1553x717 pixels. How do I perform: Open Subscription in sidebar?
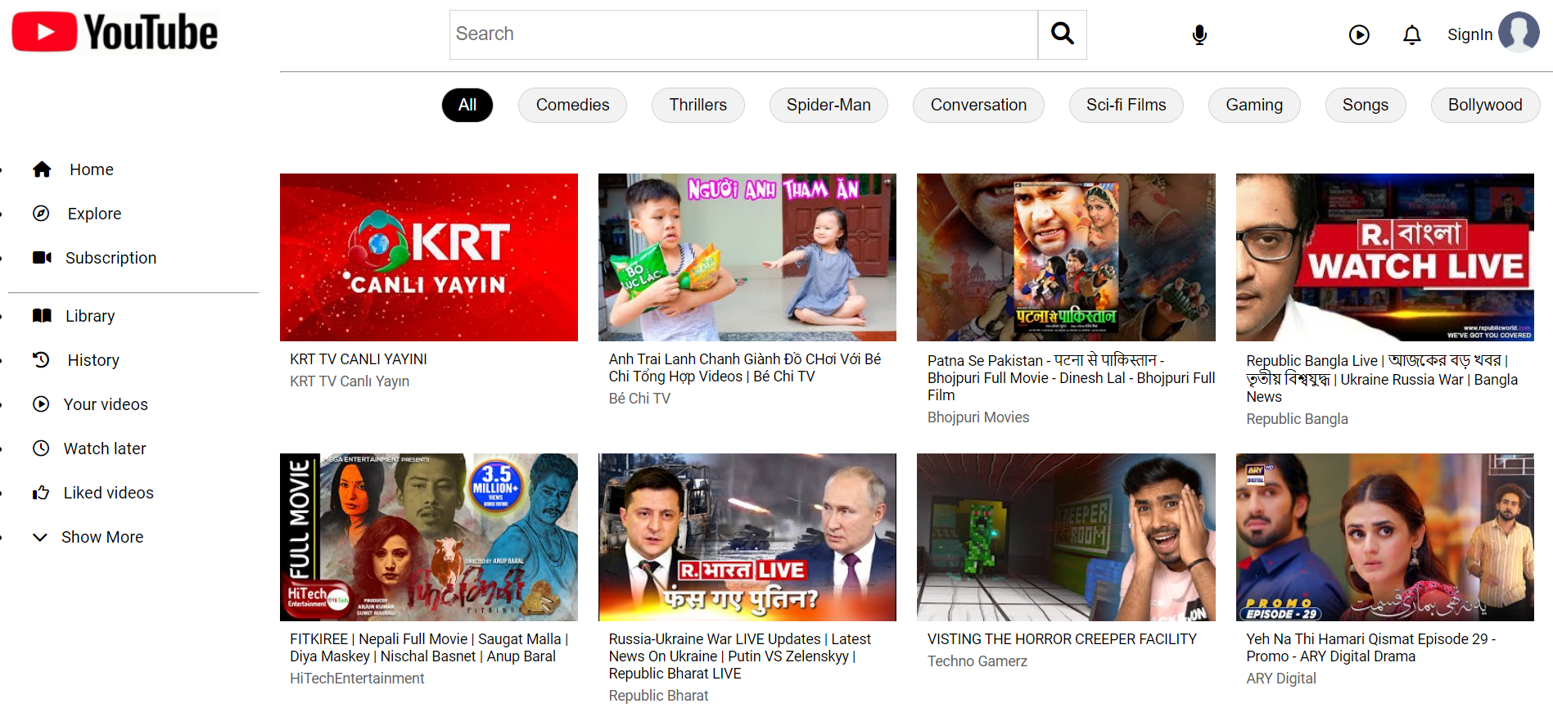(111, 258)
